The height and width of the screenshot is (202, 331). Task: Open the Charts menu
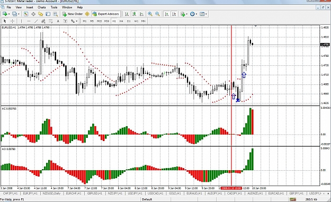pos(42,7)
